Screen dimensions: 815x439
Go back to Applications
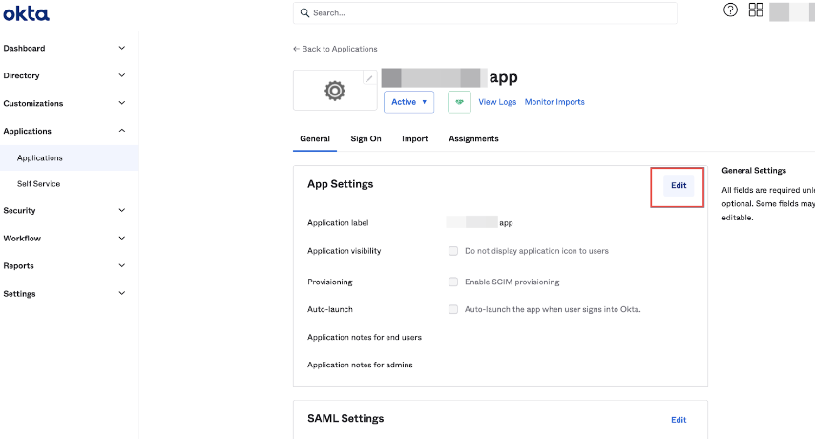point(335,49)
